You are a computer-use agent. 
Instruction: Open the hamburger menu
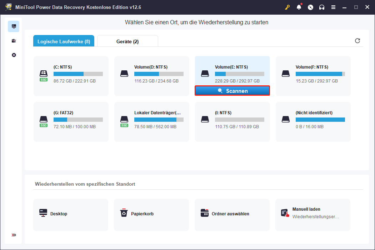333,7
